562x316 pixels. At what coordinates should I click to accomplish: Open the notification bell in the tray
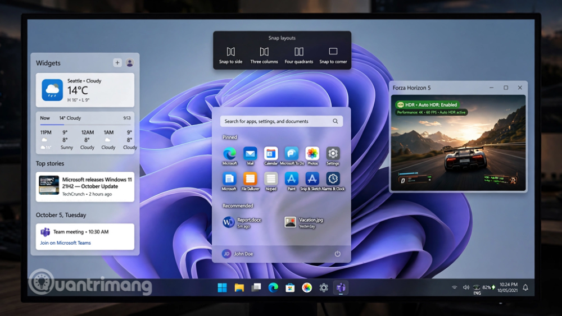click(525, 287)
